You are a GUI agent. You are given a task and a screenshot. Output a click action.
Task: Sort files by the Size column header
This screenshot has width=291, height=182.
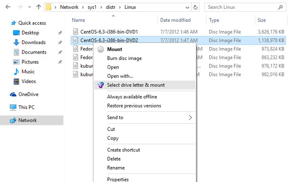262,20
